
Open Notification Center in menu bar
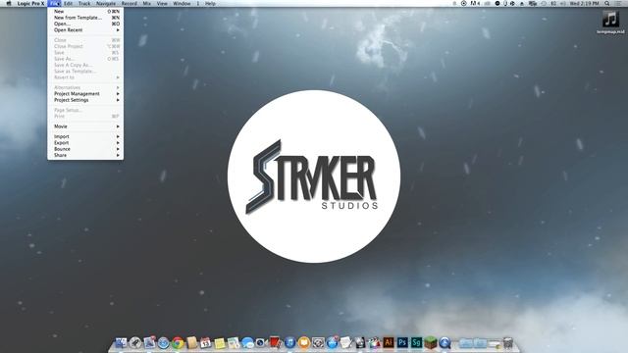click(619, 3)
